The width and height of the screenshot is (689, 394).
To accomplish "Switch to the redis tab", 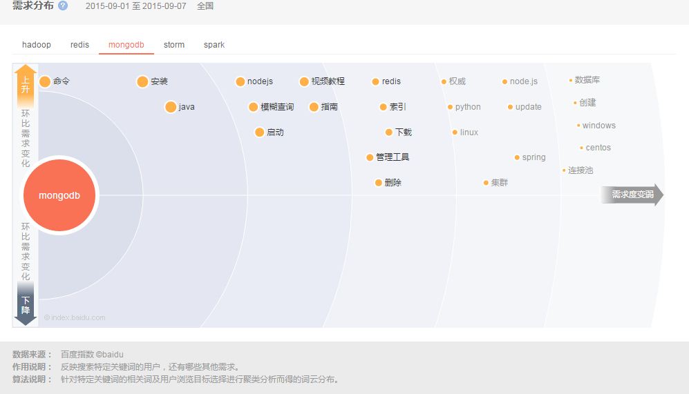I will click(79, 45).
